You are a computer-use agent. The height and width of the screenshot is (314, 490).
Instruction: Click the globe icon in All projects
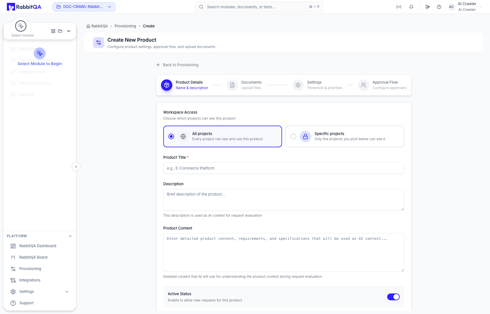click(x=183, y=136)
